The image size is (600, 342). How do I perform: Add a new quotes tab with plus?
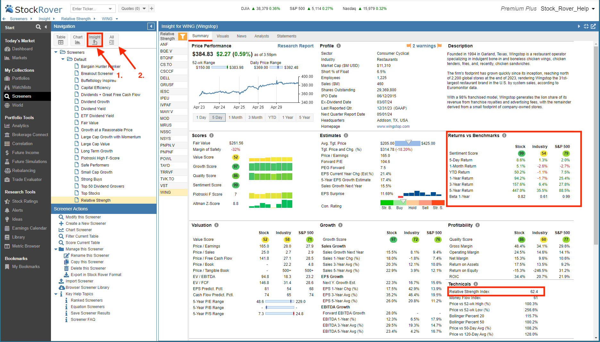point(152,9)
